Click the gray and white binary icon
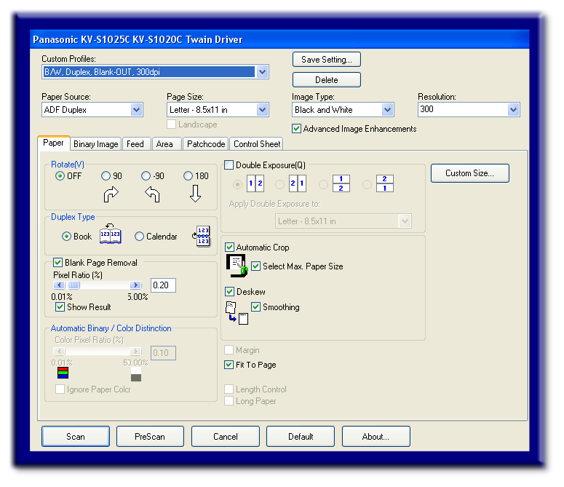564x487 pixels. coord(136,374)
